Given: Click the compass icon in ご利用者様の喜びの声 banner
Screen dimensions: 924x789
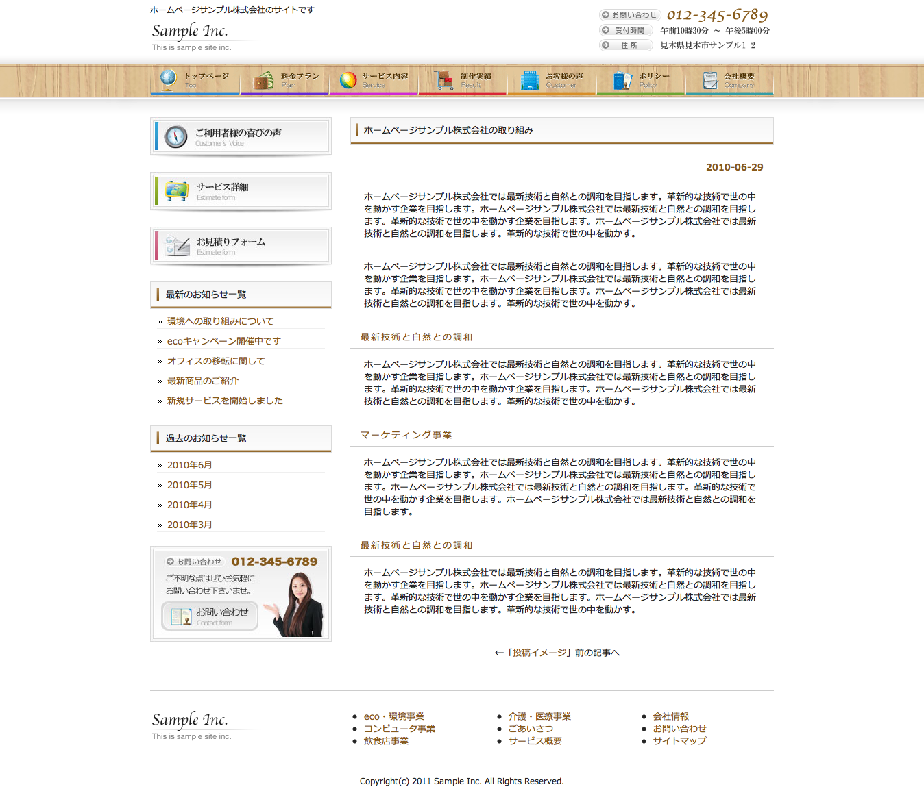Looking at the screenshot, I should 176,136.
